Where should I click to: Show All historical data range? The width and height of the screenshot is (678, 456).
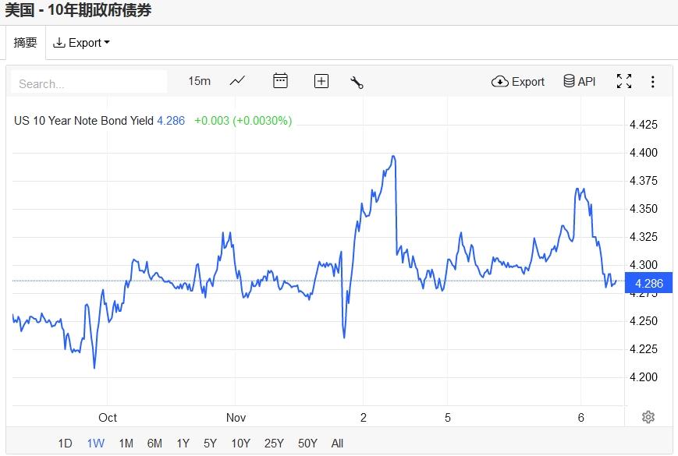(x=337, y=444)
